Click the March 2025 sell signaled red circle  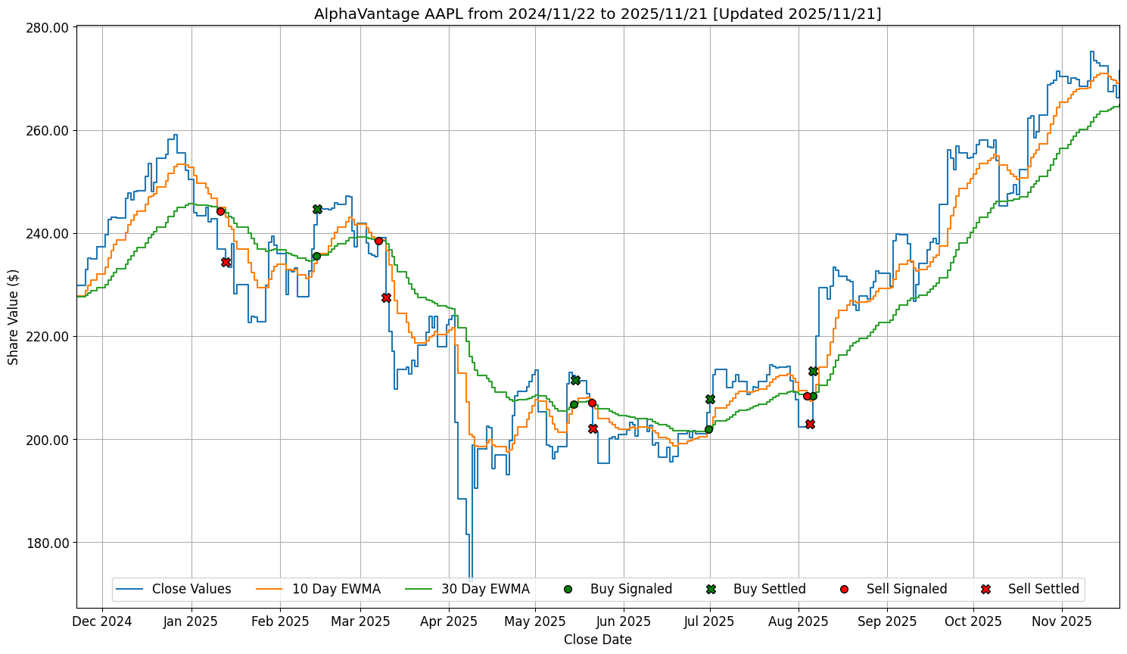[378, 241]
